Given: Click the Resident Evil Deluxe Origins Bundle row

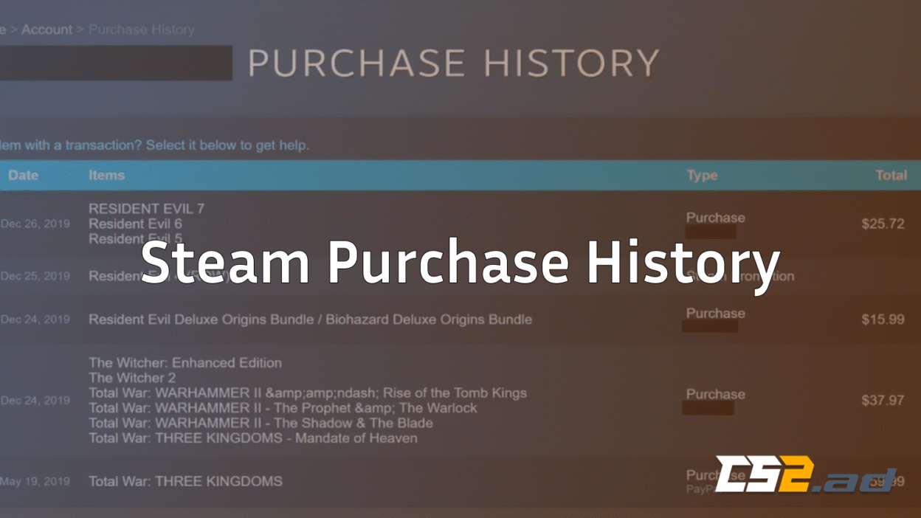Looking at the screenshot, I should (x=310, y=320).
